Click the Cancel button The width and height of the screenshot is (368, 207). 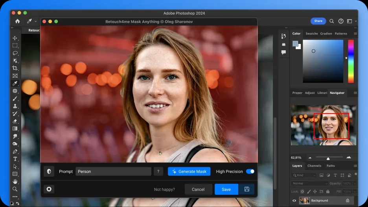198,189
